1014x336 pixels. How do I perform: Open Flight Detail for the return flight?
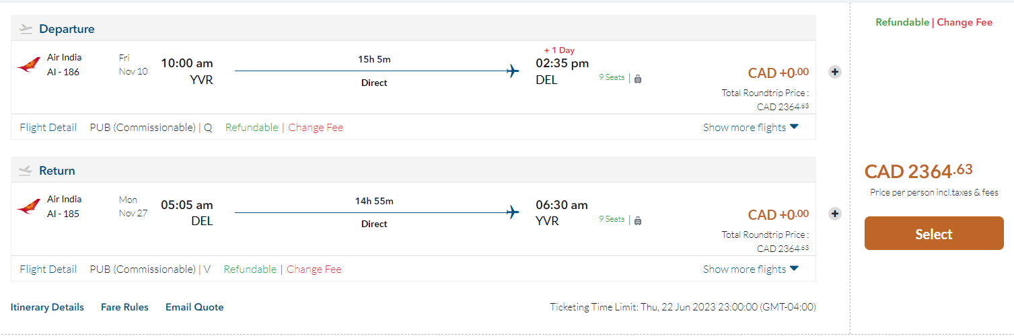click(x=48, y=269)
